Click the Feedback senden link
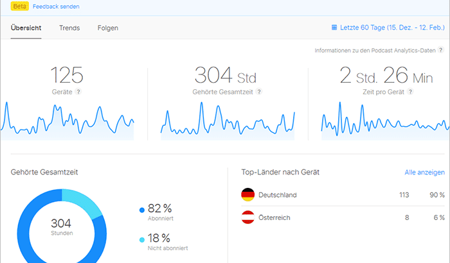450x263 pixels. tap(55, 5)
